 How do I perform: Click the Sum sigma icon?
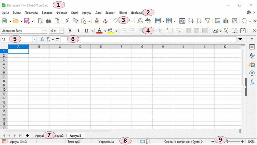(x=48, y=39)
